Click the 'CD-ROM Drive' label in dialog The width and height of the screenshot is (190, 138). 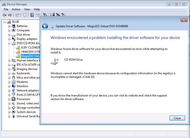[x=73, y=60]
